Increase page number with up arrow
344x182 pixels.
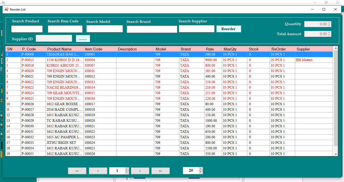click(127, 169)
